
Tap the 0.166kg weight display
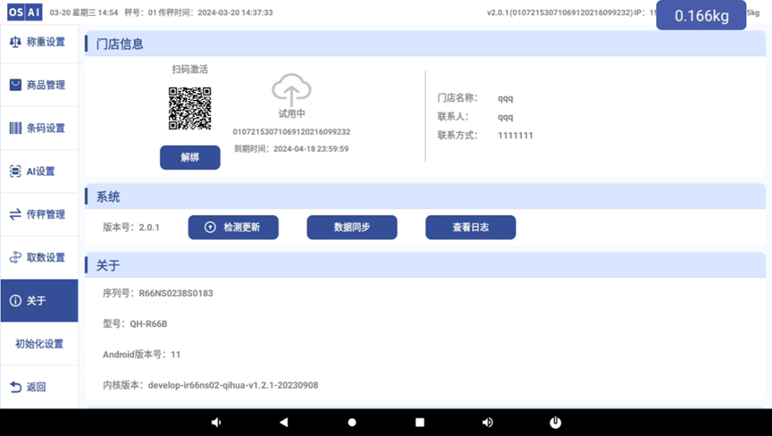coord(701,16)
